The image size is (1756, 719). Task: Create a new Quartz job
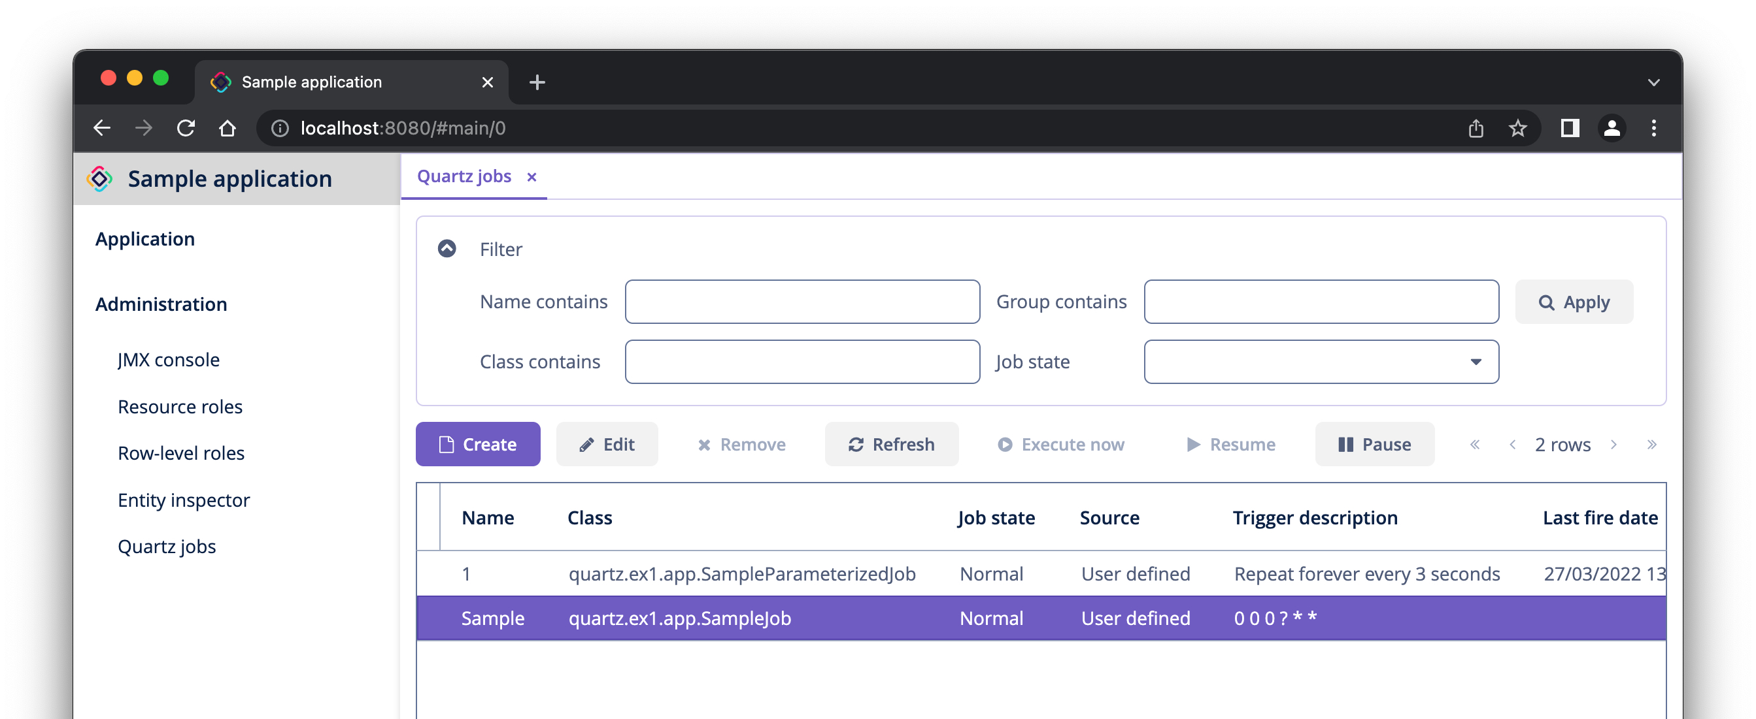pos(478,444)
